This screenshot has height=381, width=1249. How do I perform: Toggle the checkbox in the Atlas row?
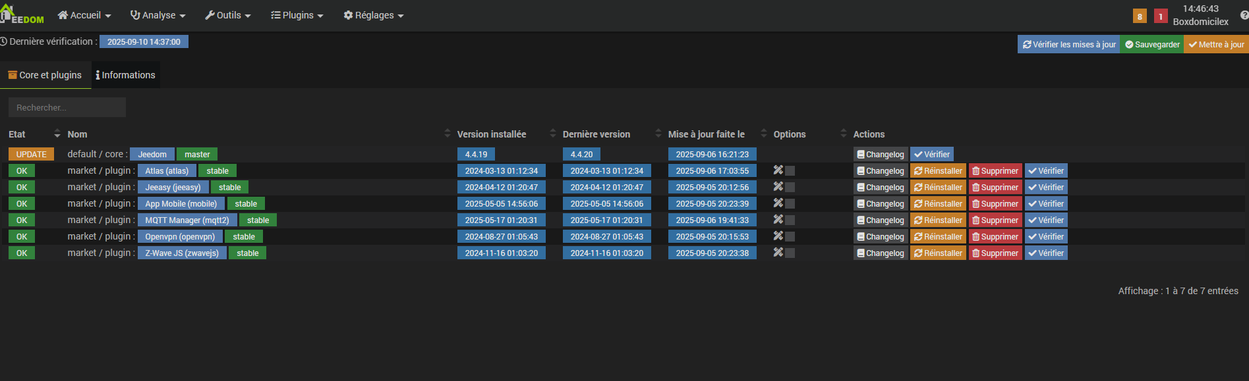[790, 171]
